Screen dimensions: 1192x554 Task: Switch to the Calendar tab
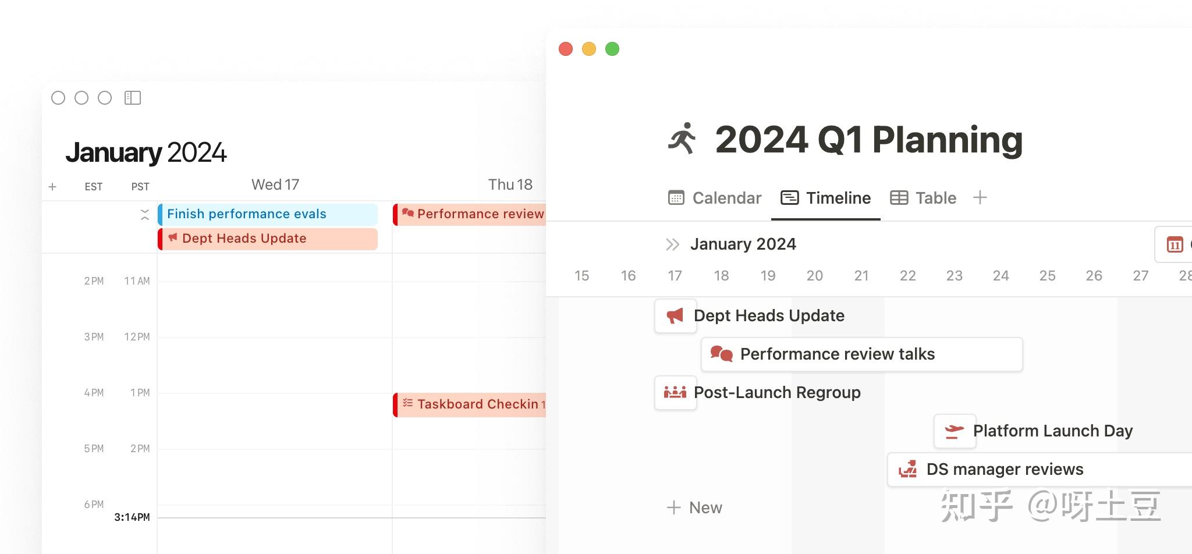tap(714, 198)
